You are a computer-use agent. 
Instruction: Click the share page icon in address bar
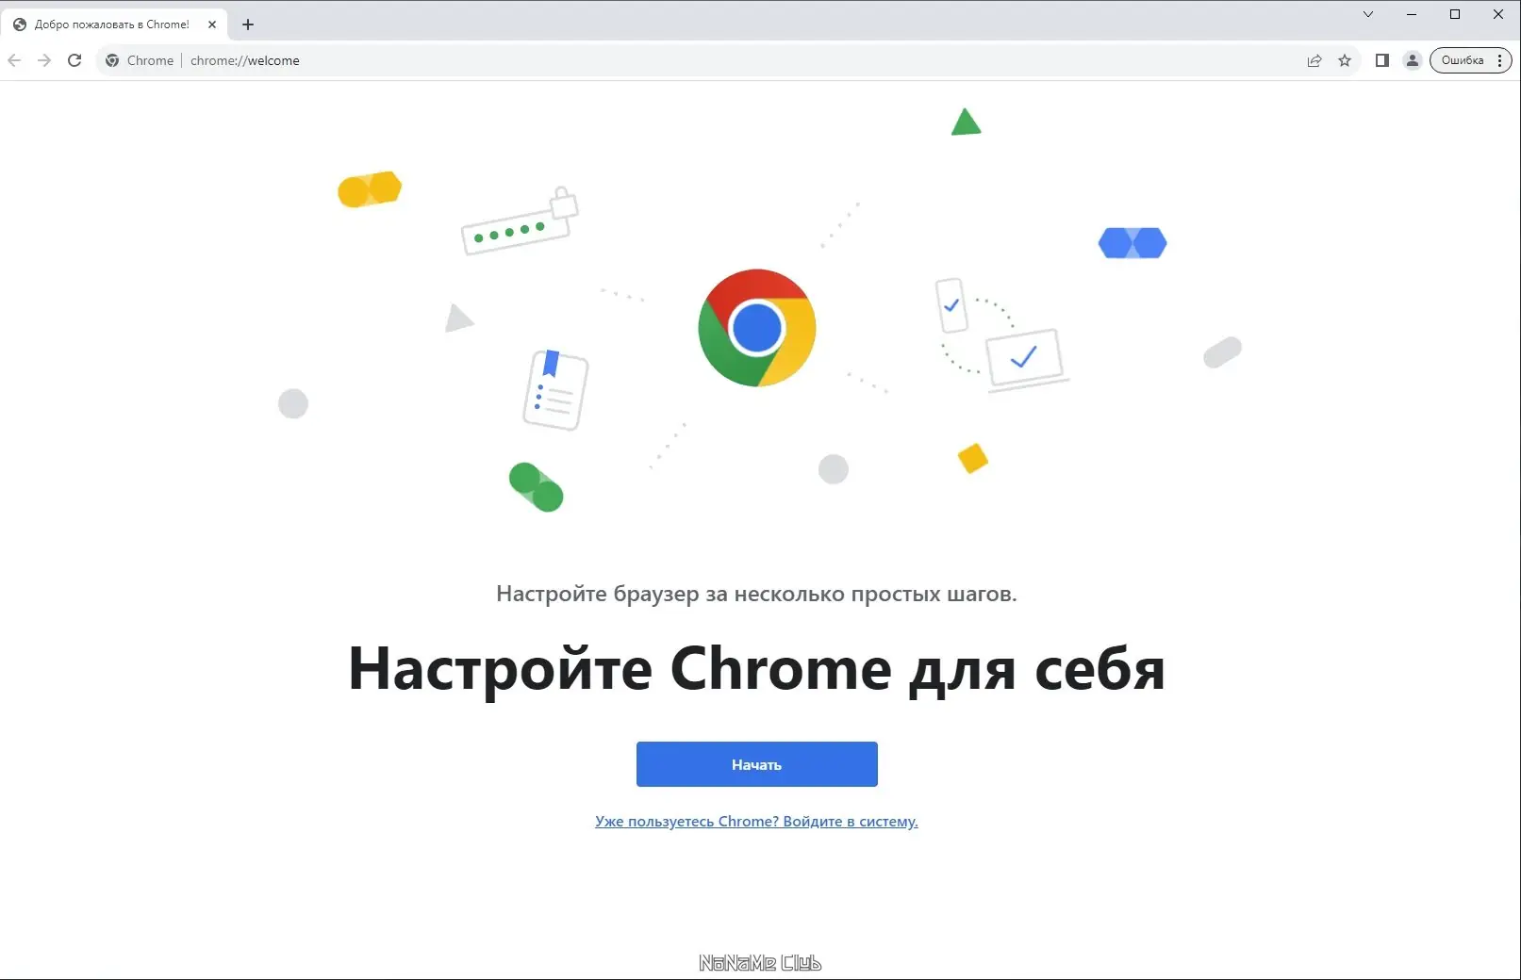[1314, 60]
